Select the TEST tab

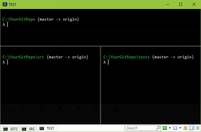coord(47,128)
